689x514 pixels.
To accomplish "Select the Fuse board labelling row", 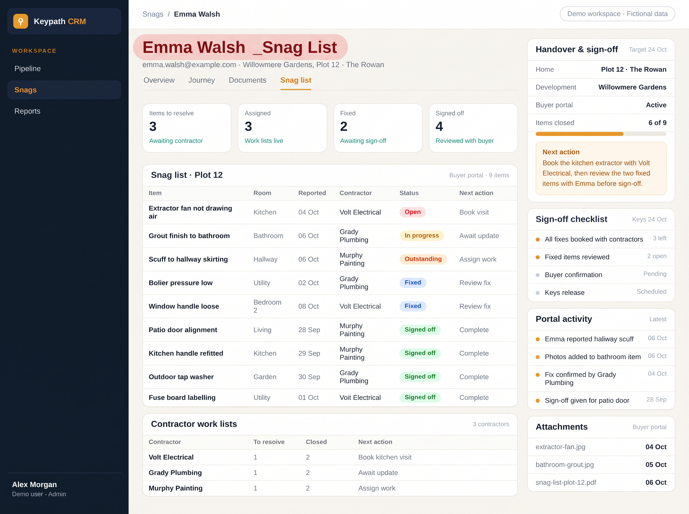I will point(330,398).
